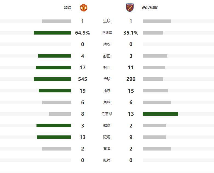Click the 296 passes value
The width and height of the screenshot is (214, 173).
tap(131, 79)
